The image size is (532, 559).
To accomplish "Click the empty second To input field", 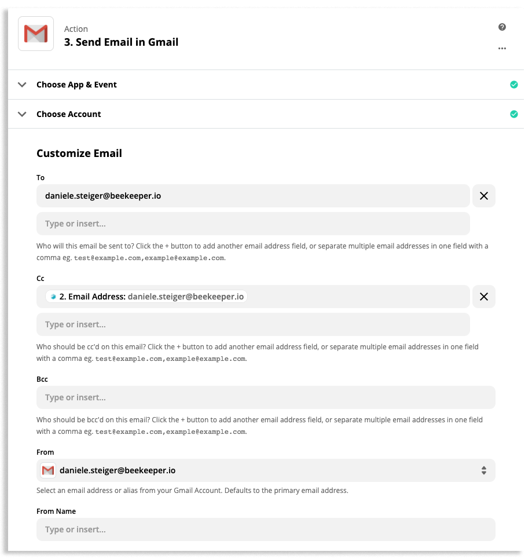I will tap(253, 224).
